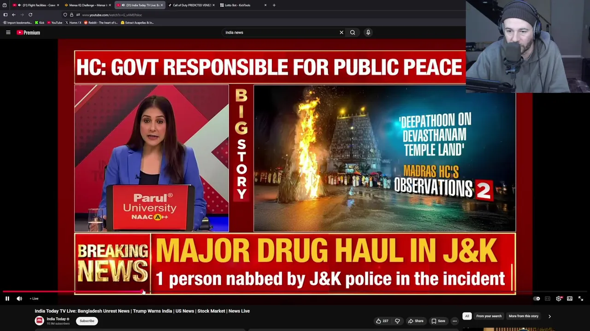The image size is (590, 331).
Task: Open the Import bookmarks item
Action: click(17, 23)
